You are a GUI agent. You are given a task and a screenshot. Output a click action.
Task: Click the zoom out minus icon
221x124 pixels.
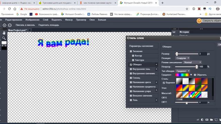[10, 25]
